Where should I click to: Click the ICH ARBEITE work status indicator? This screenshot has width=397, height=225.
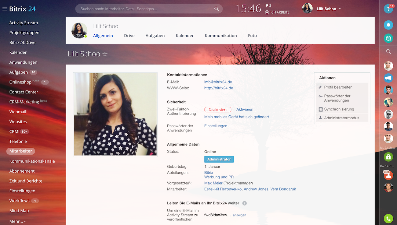click(x=277, y=12)
